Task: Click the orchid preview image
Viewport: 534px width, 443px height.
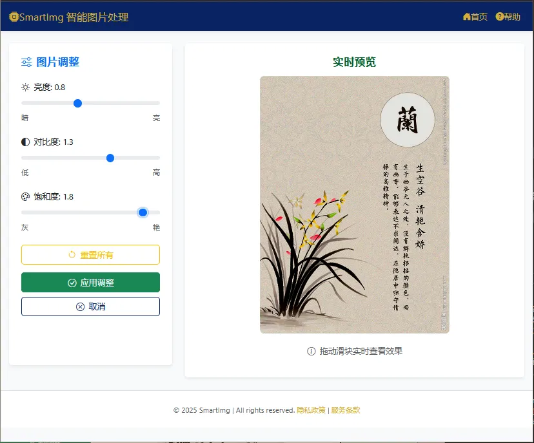Action: [x=355, y=205]
